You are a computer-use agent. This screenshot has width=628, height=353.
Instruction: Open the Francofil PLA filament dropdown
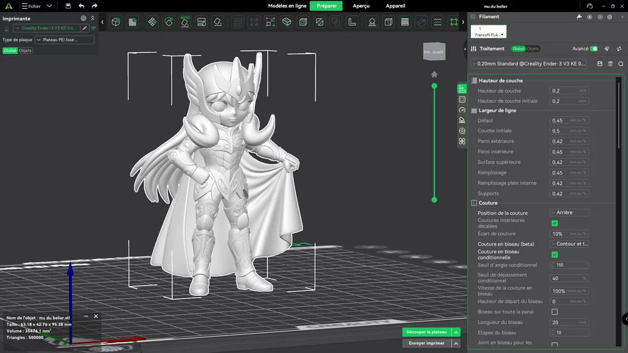488,32
